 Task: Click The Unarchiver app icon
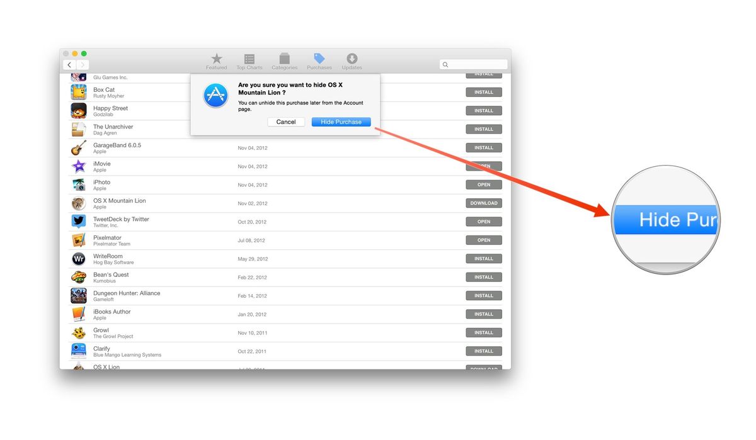[79, 129]
